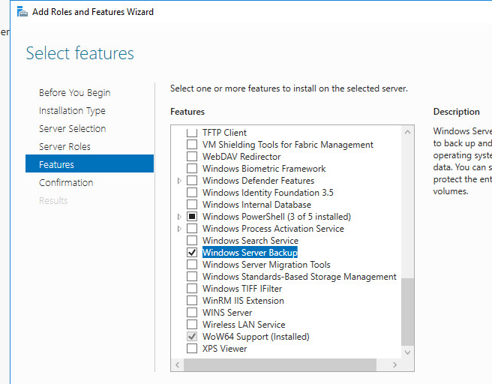The height and width of the screenshot is (384, 492).
Task: Click the horizontal scroll right arrow
Action: point(394,364)
